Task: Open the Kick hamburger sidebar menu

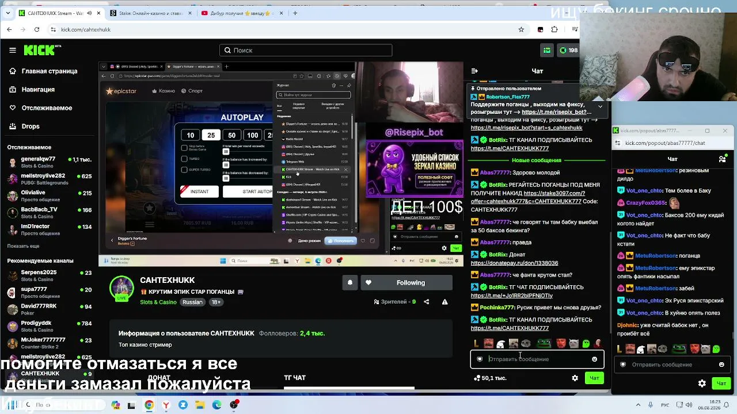Action: 12,50
